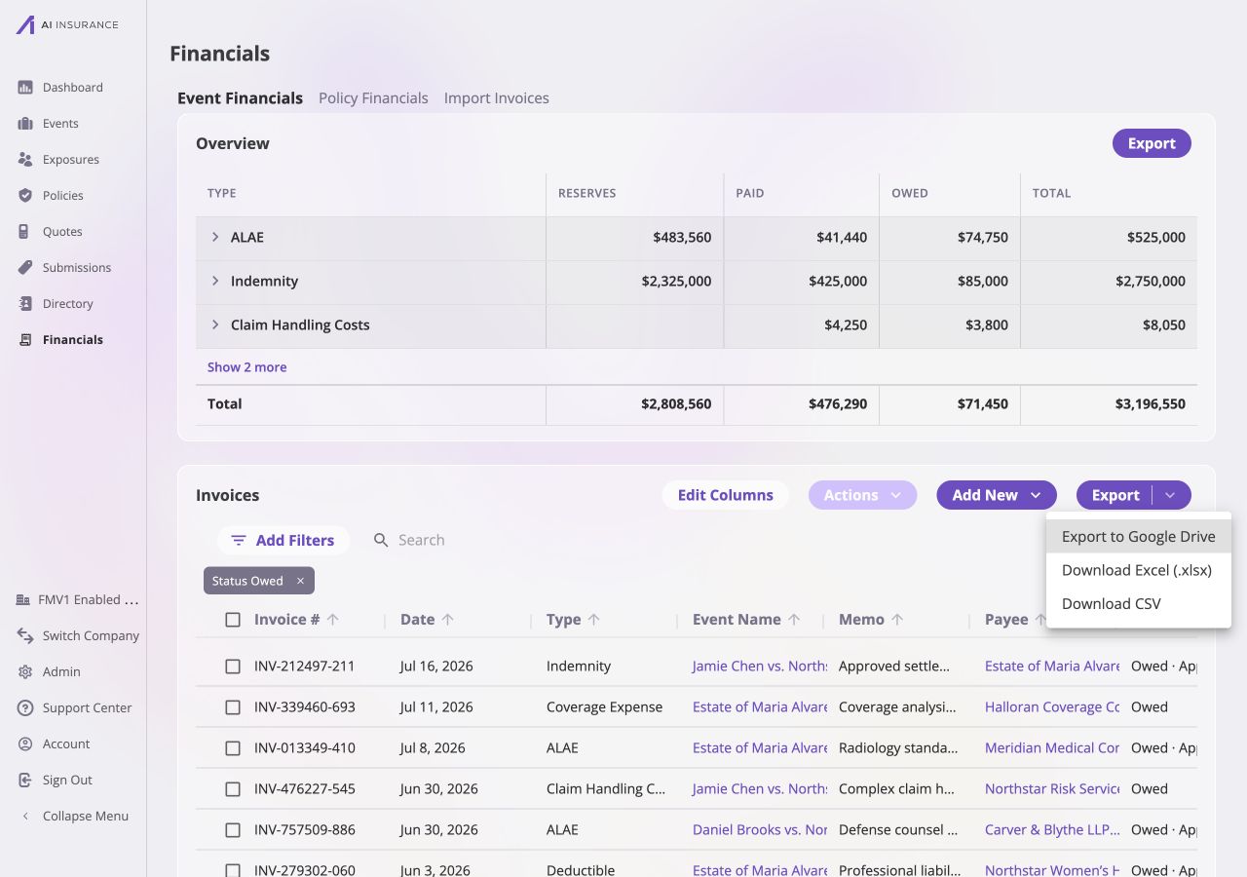Click the Account person icon

(25, 744)
